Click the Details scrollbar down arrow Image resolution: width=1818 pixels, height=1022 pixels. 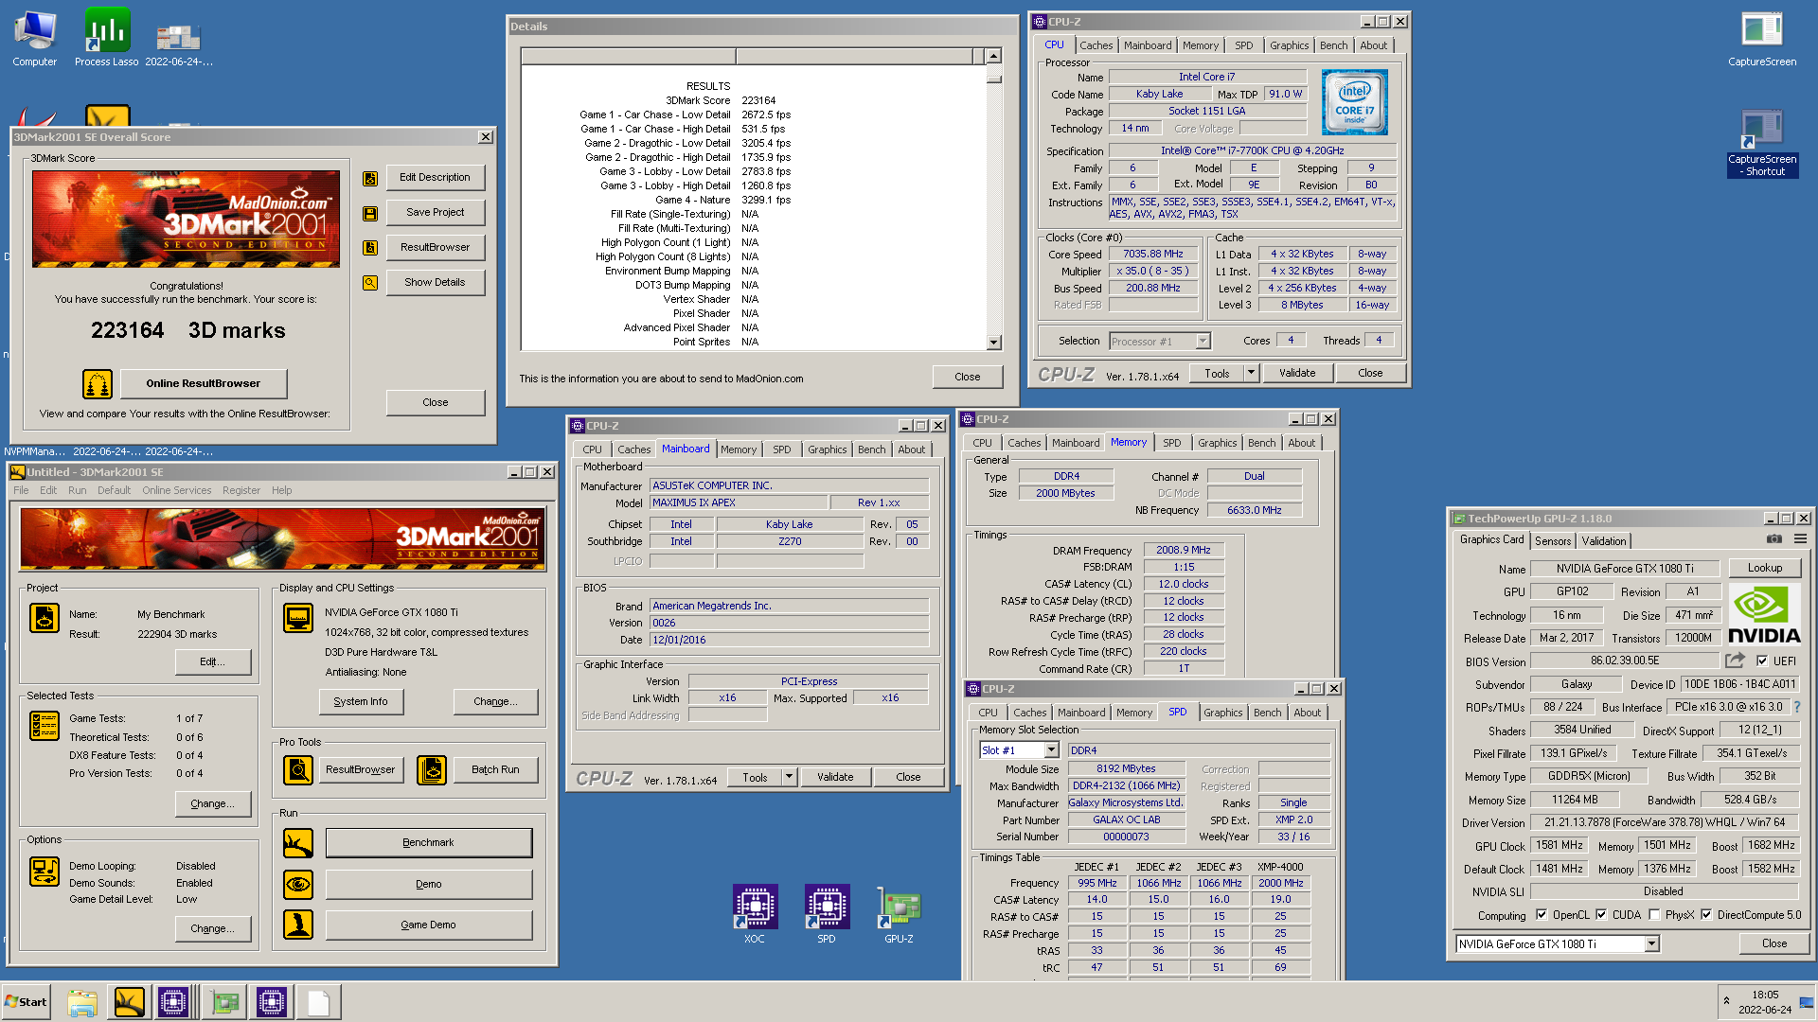click(993, 343)
